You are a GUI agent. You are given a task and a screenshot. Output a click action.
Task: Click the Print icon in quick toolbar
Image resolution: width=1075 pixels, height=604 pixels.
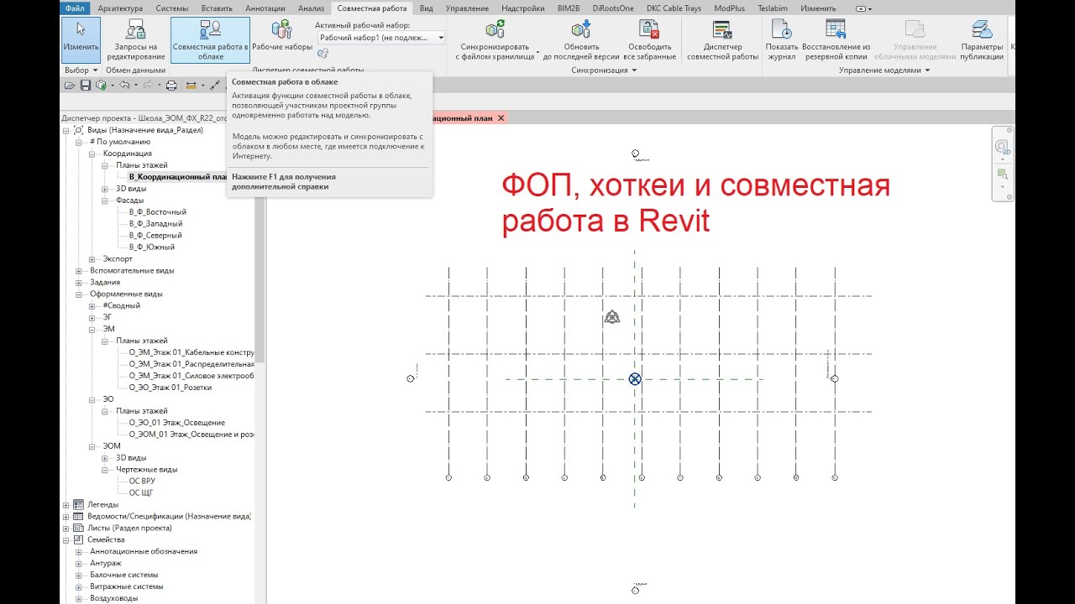coord(171,86)
